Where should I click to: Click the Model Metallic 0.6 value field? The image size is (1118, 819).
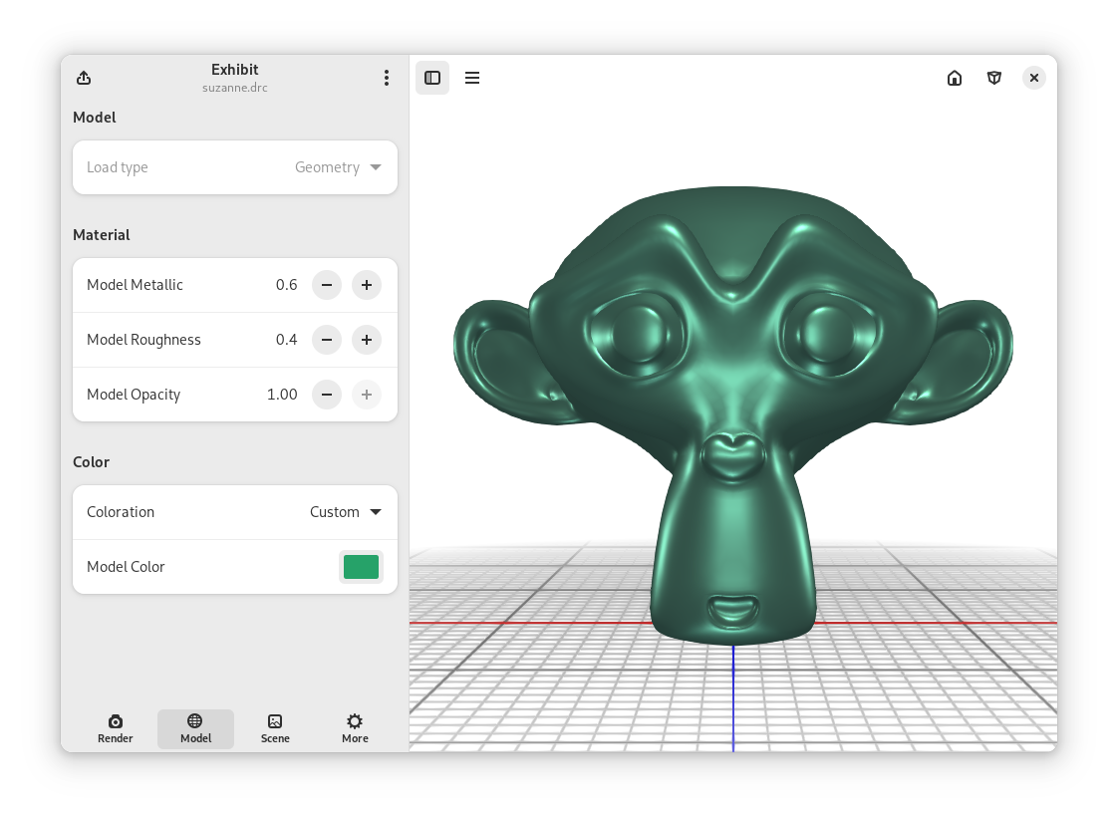tap(286, 285)
